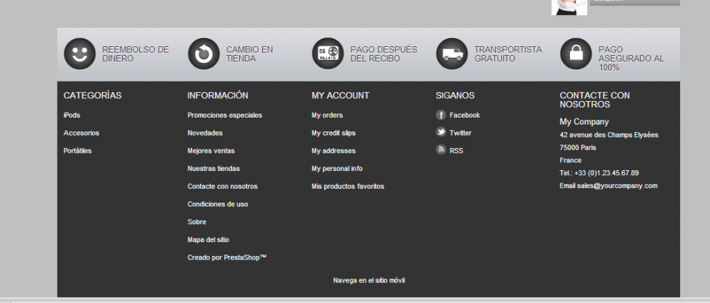View Mejores ventas page
This screenshot has height=303, width=710.
pyautogui.click(x=211, y=151)
